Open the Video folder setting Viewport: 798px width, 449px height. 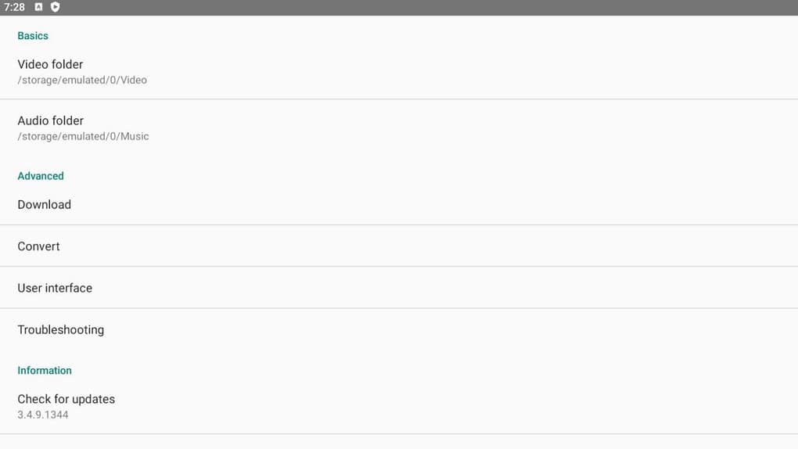(399, 72)
